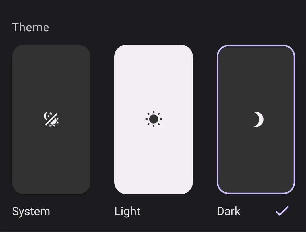This screenshot has height=232, width=306.
Task: Click the crescent moon icon
Action: point(258,119)
